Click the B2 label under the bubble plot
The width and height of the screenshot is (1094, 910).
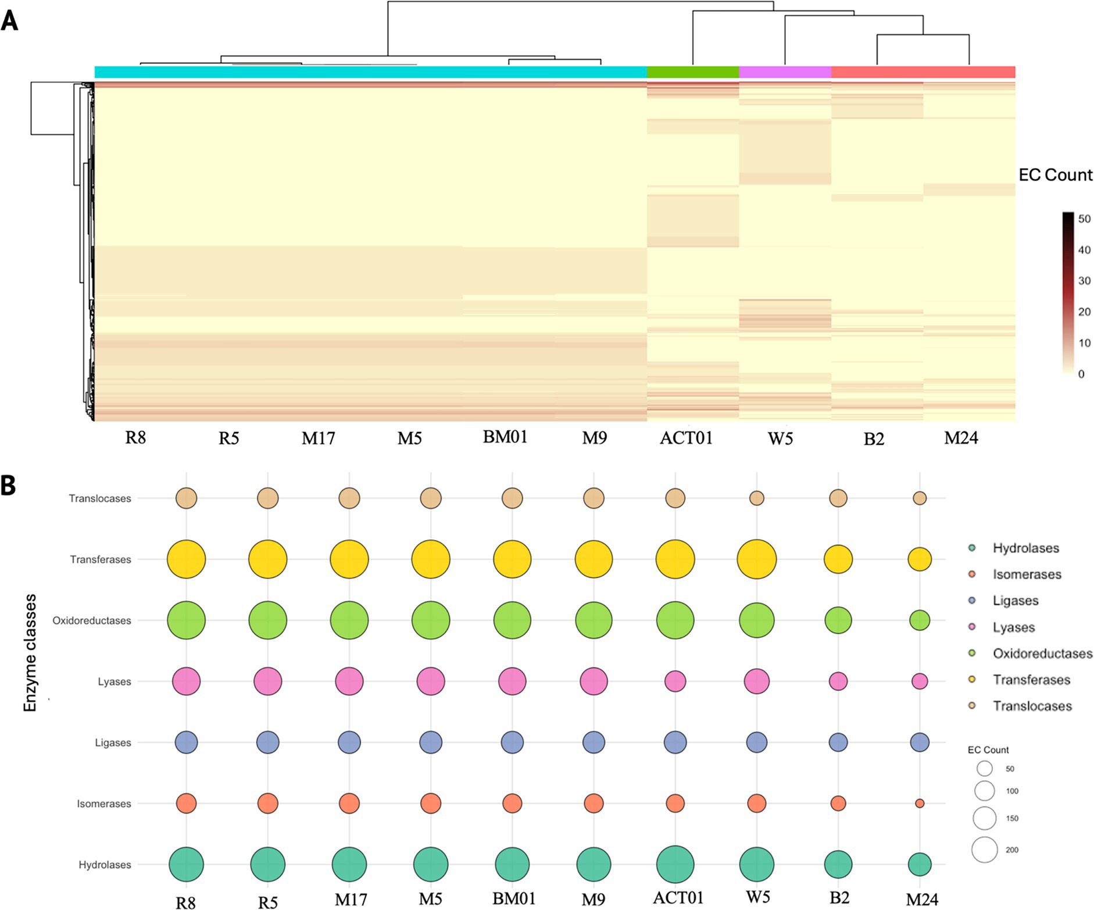point(839,898)
